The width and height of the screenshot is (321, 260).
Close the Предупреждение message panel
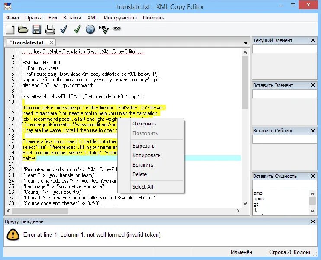pos(313,221)
